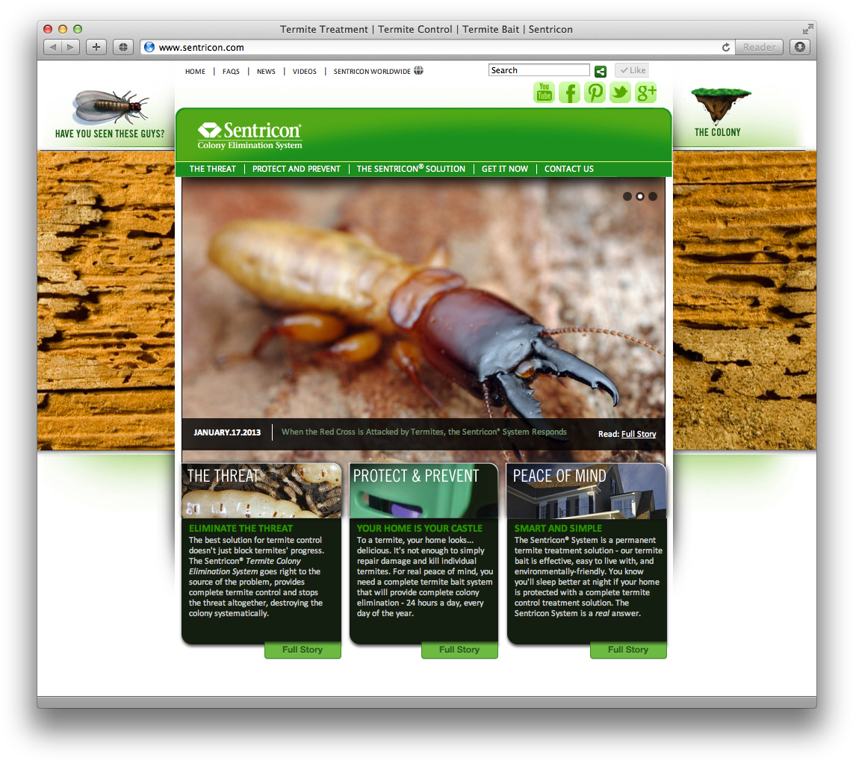Click the fullscreen arrows in the title bar
This screenshot has height=761, width=853.
[808, 29]
